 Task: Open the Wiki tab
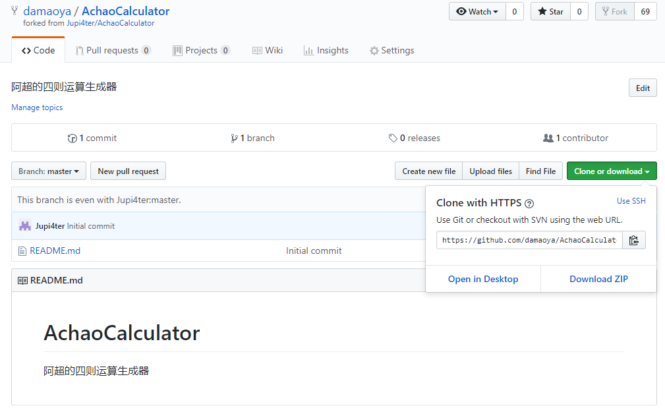tap(267, 50)
